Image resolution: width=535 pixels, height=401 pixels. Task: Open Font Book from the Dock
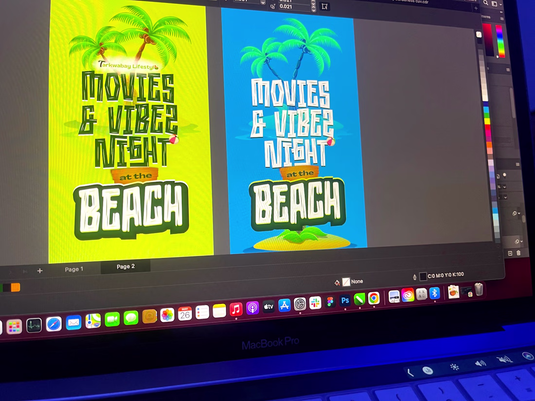pos(421,294)
